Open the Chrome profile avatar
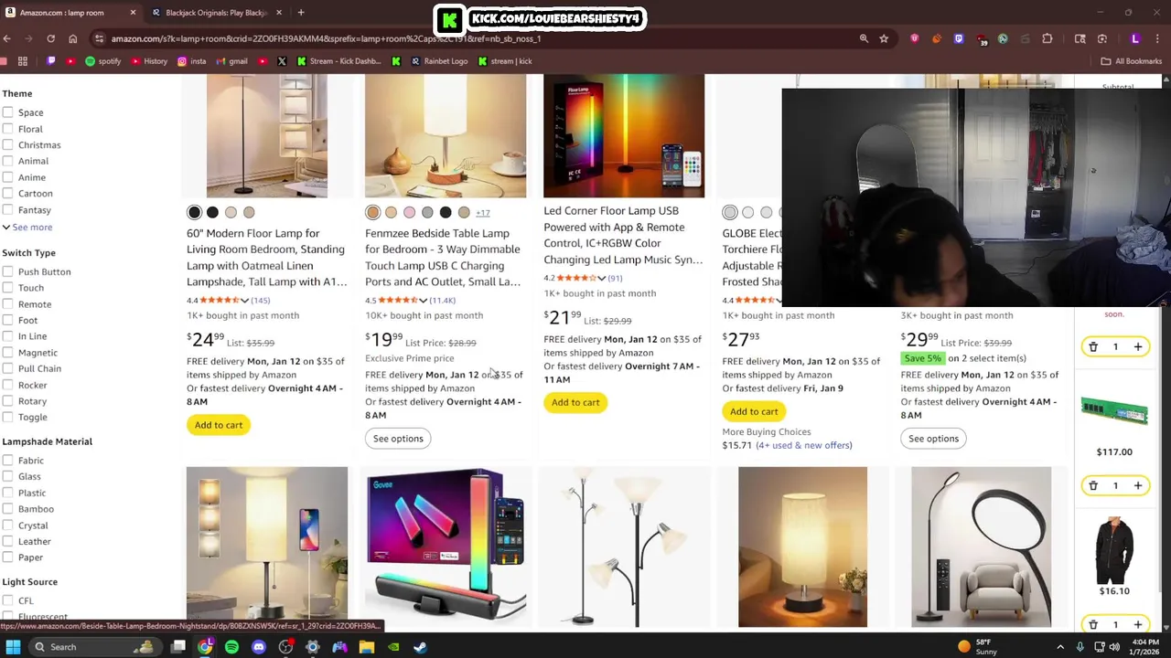 1135,38
